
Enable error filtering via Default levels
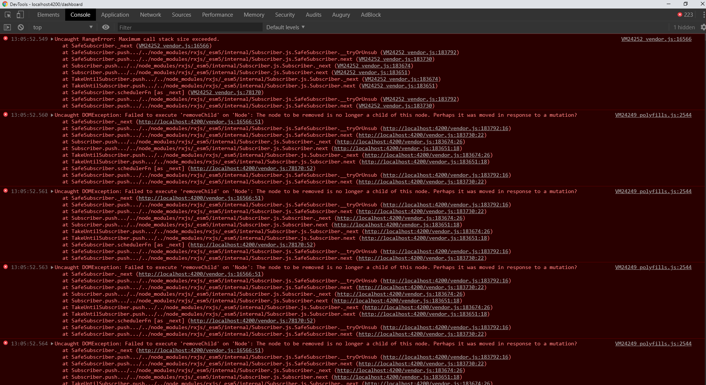(x=284, y=27)
